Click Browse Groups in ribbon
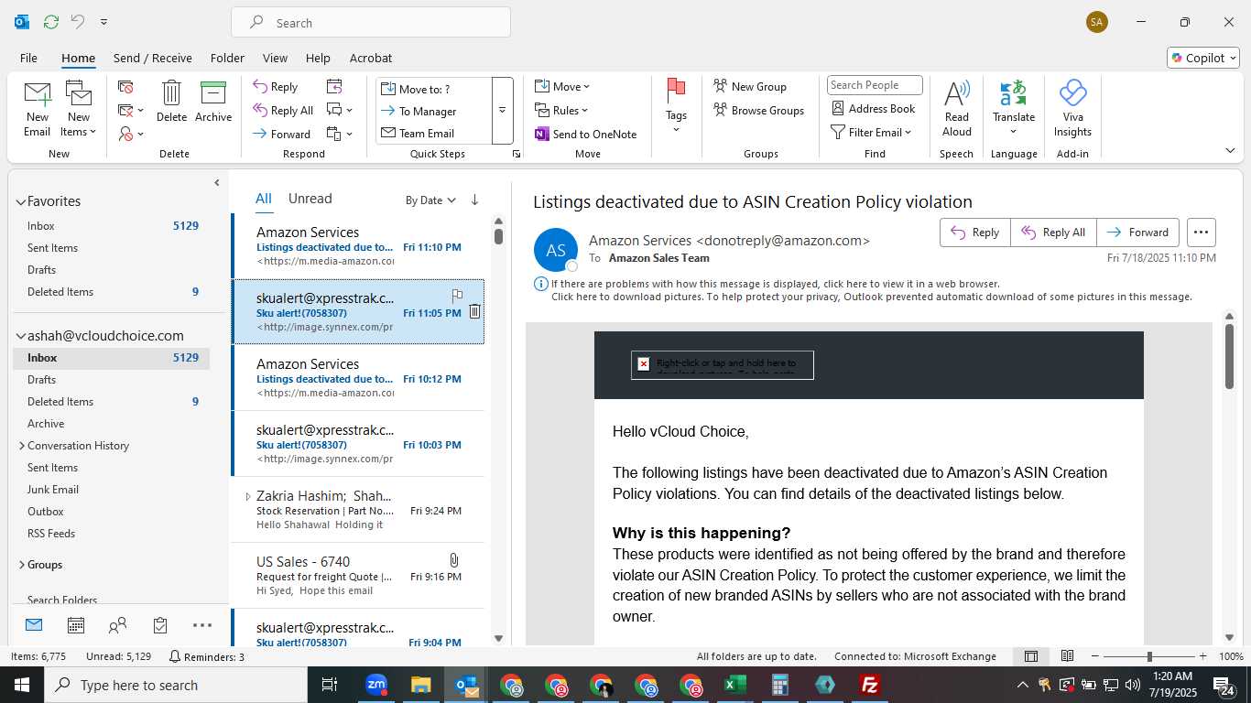1251x703 pixels. (759, 110)
